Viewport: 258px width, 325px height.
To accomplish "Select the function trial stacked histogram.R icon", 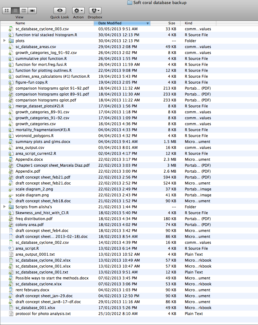I will click(11, 35).
